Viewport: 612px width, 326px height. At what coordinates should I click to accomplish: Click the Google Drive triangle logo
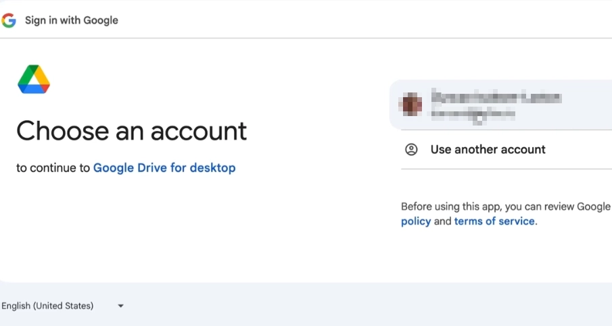(x=34, y=79)
